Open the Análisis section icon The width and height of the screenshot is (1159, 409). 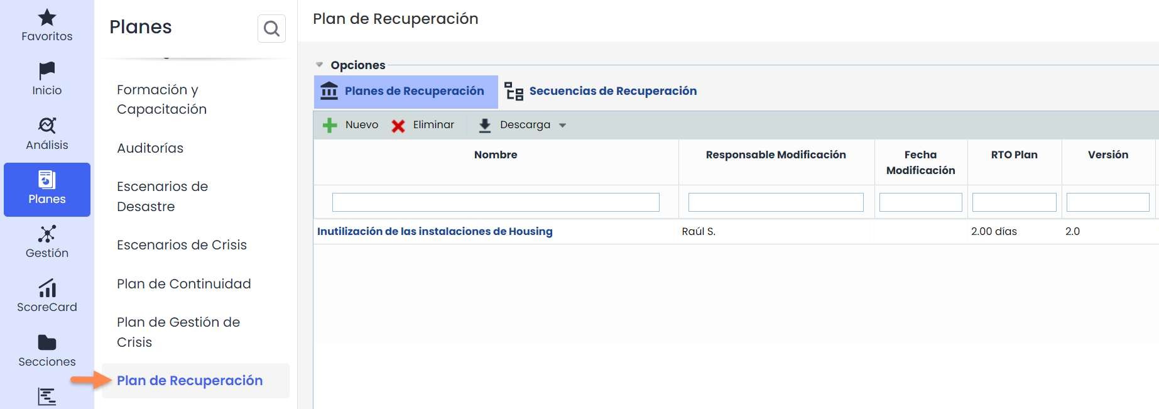pos(47,126)
